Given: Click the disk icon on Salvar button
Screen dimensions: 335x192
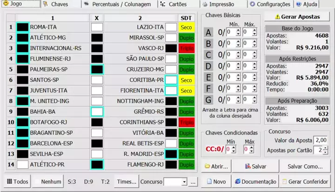Looking at the screenshot, I should click(x=248, y=166).
